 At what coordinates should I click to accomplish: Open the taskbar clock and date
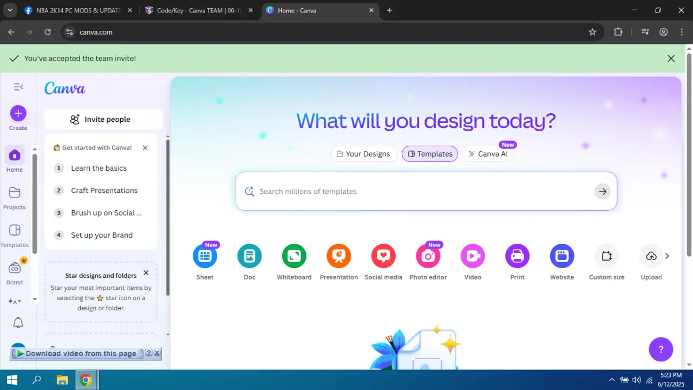pyautogui.click(x=671, y=380)
